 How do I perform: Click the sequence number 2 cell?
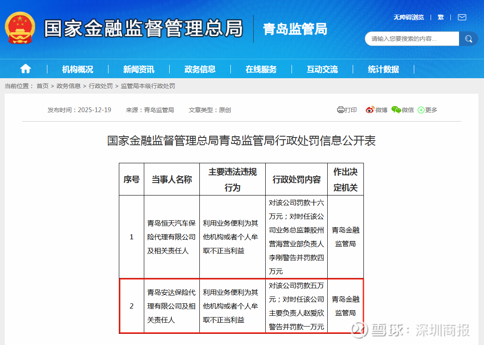(131, 306)
